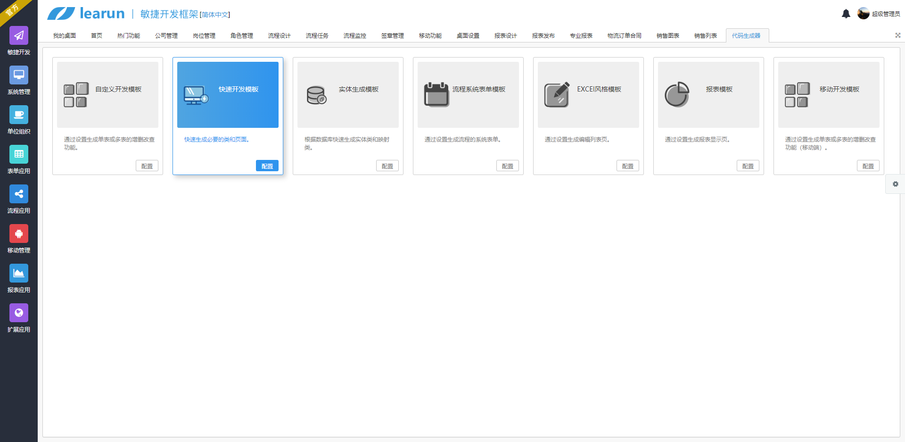Switch to the 移动功能 tab

430,36
